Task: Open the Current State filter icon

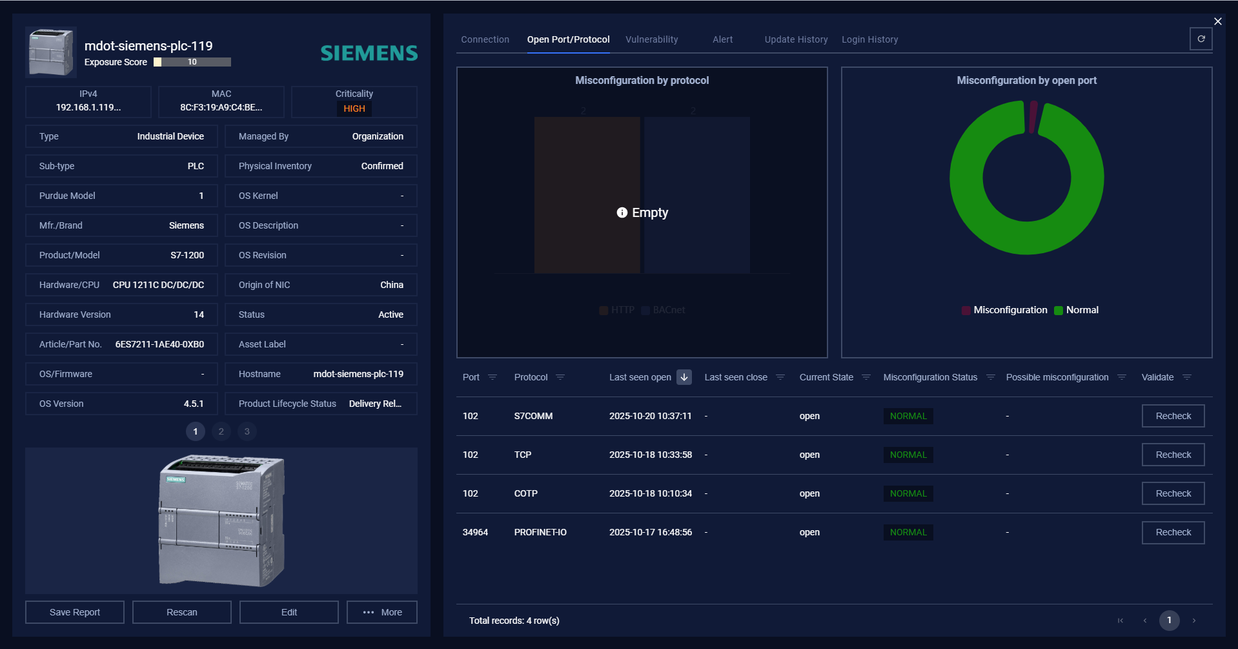Action: (x=866, y=377)
